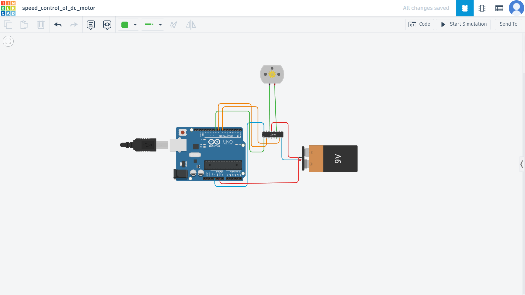Screen dimensions: 525x295
Task: Undo the last action
Action: (58, 25)
